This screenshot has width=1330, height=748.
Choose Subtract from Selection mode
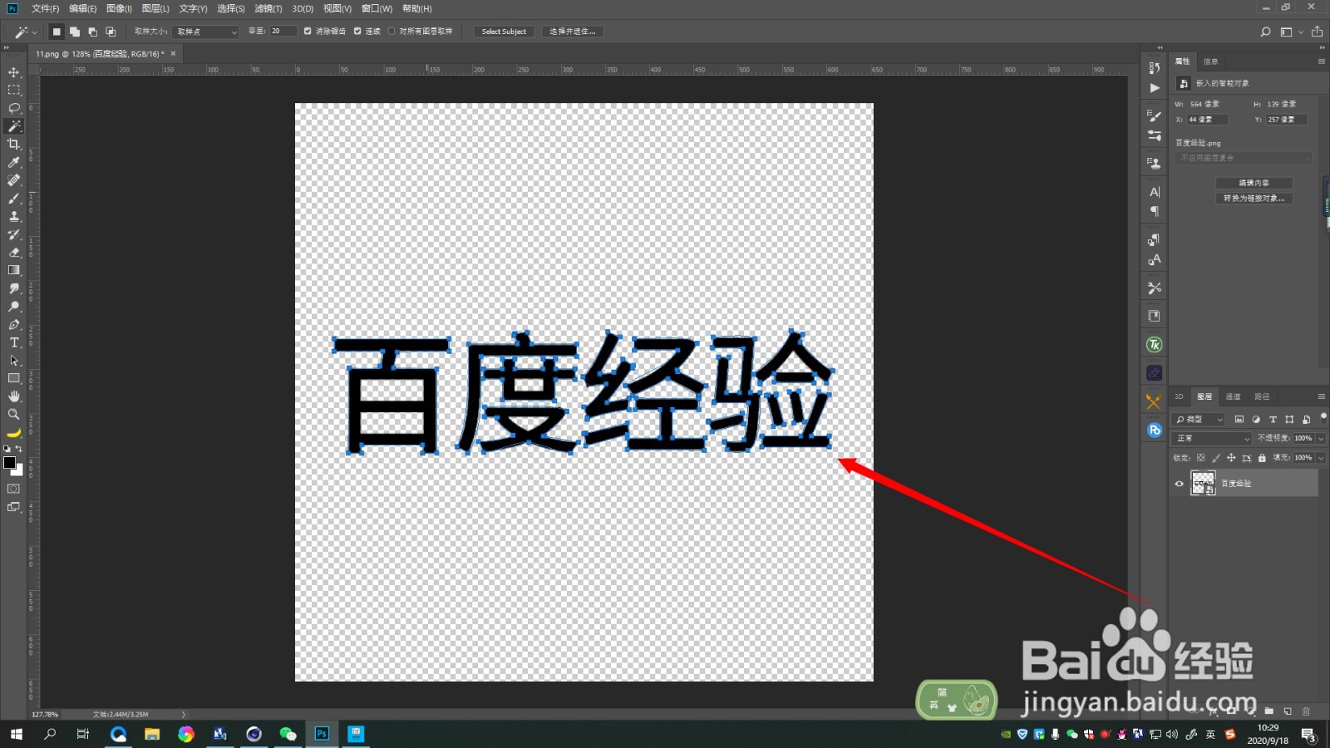92,32
